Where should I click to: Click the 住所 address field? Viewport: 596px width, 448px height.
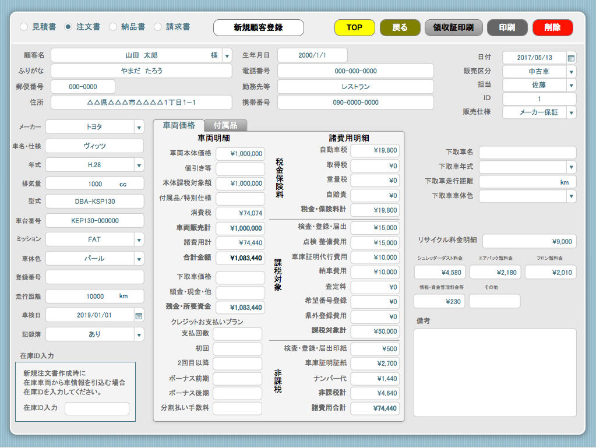pos(142,103)
